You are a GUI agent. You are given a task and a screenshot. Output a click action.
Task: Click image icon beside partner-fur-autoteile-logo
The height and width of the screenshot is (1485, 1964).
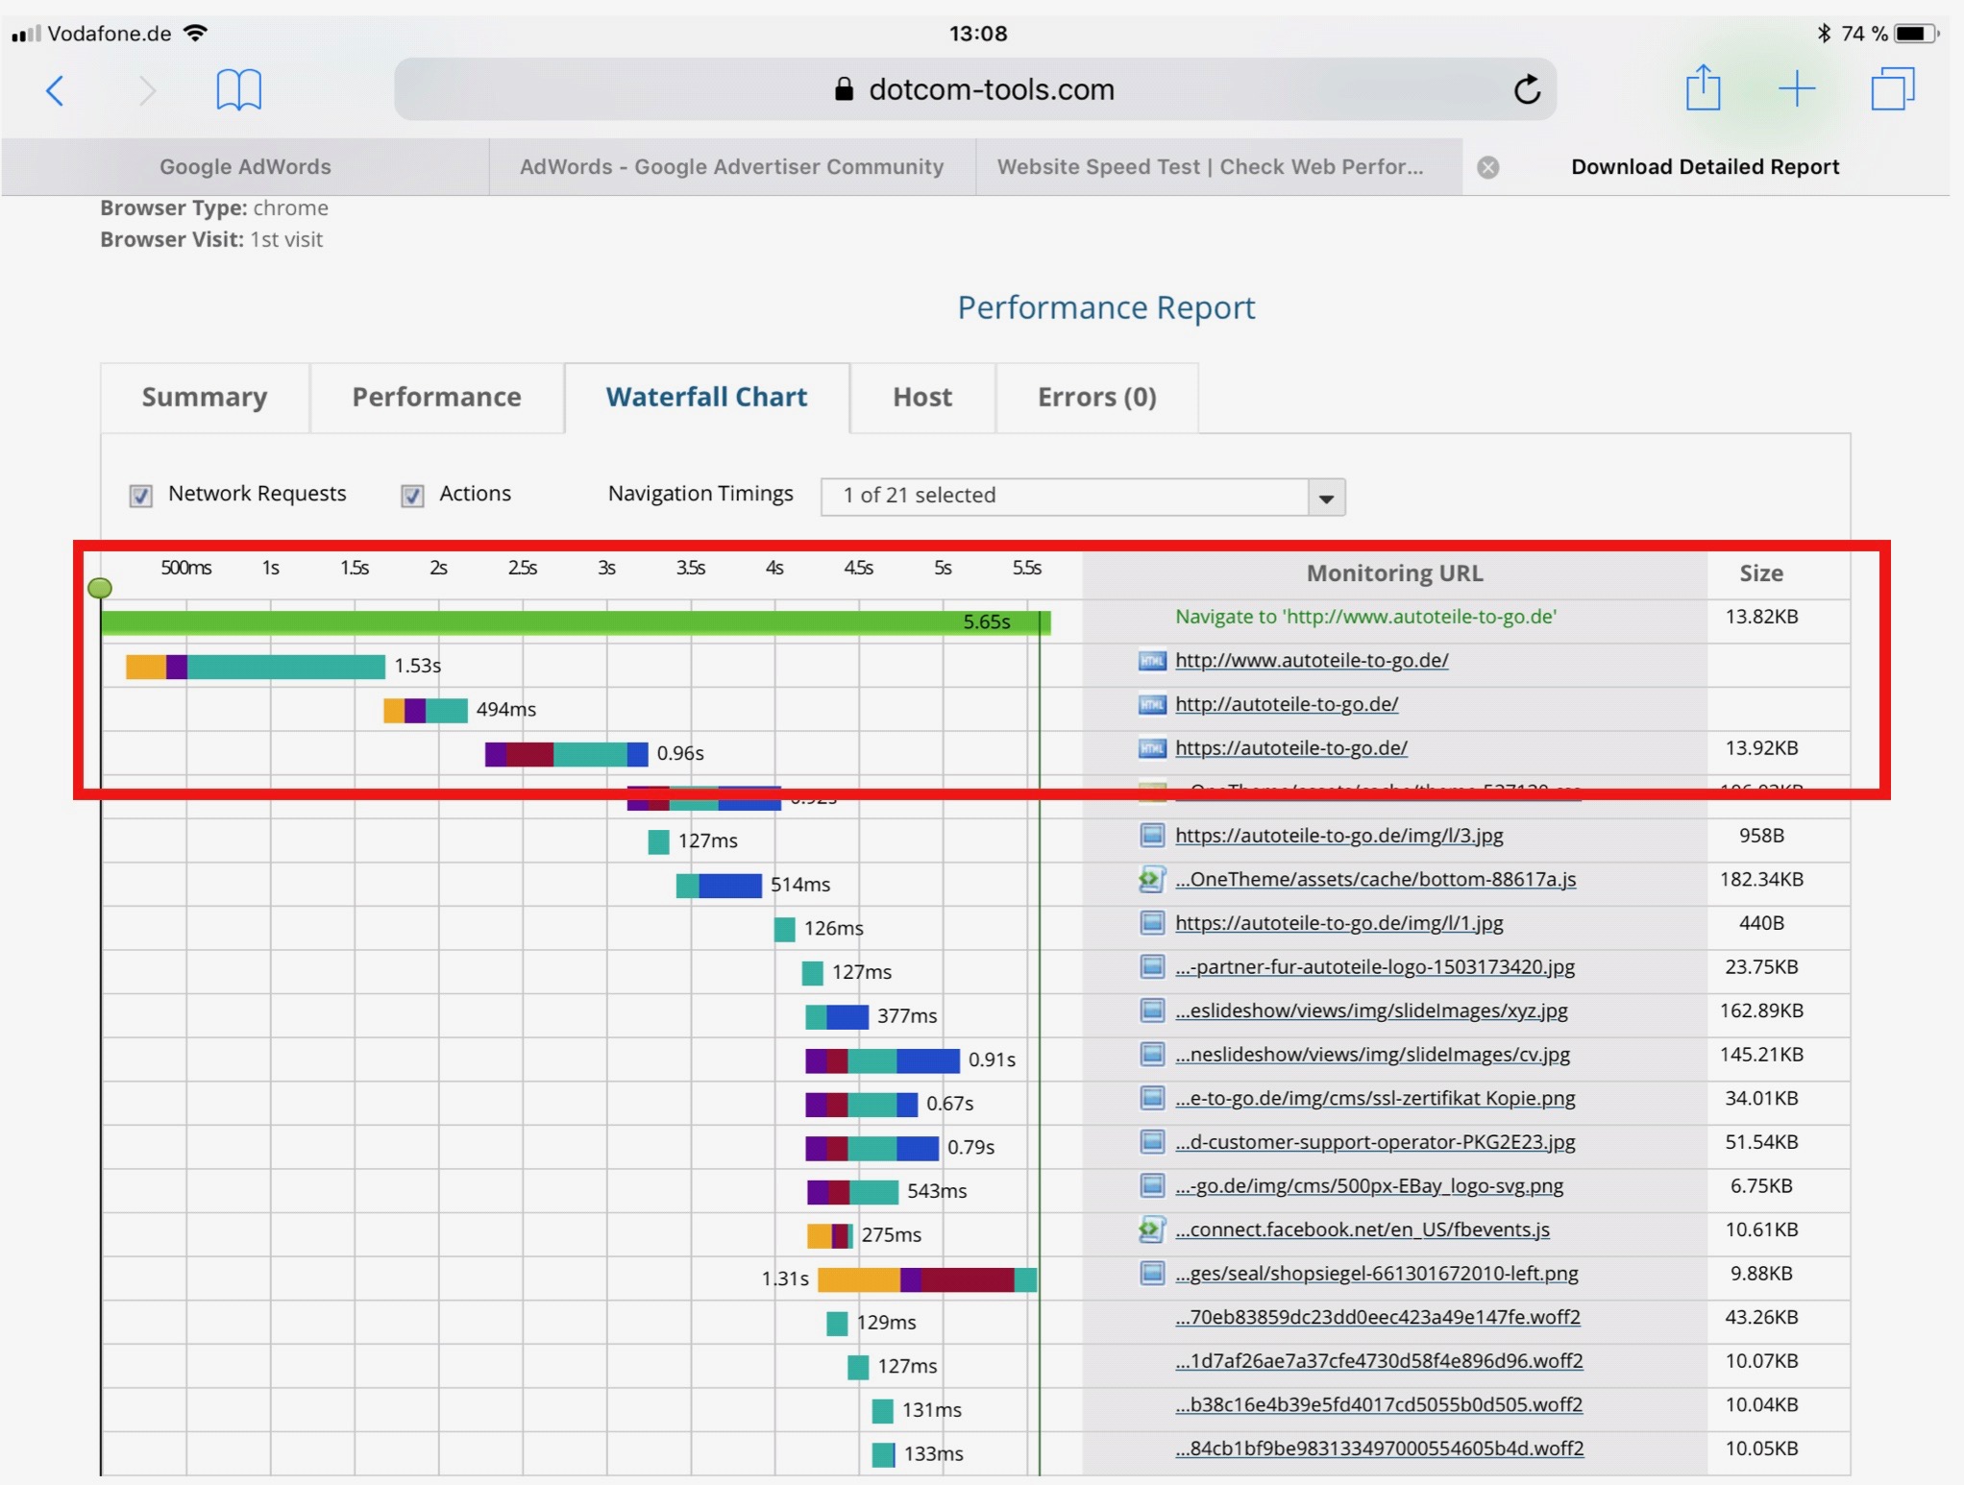point(1152,967)
